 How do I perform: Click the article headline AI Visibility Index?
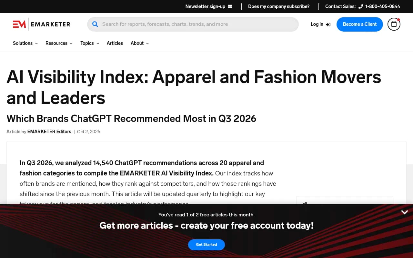(194, 87)
